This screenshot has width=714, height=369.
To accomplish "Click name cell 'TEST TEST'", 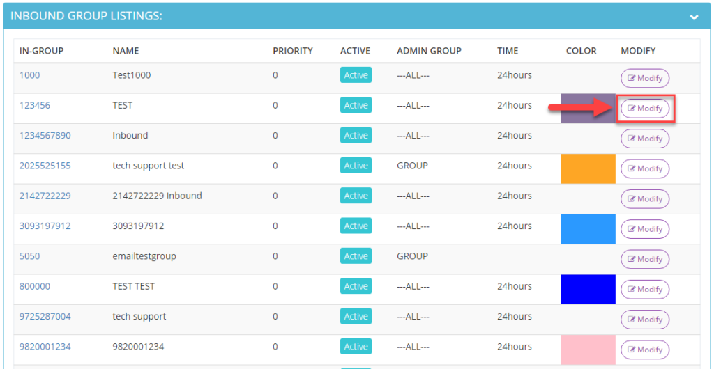I will point(133,286).
